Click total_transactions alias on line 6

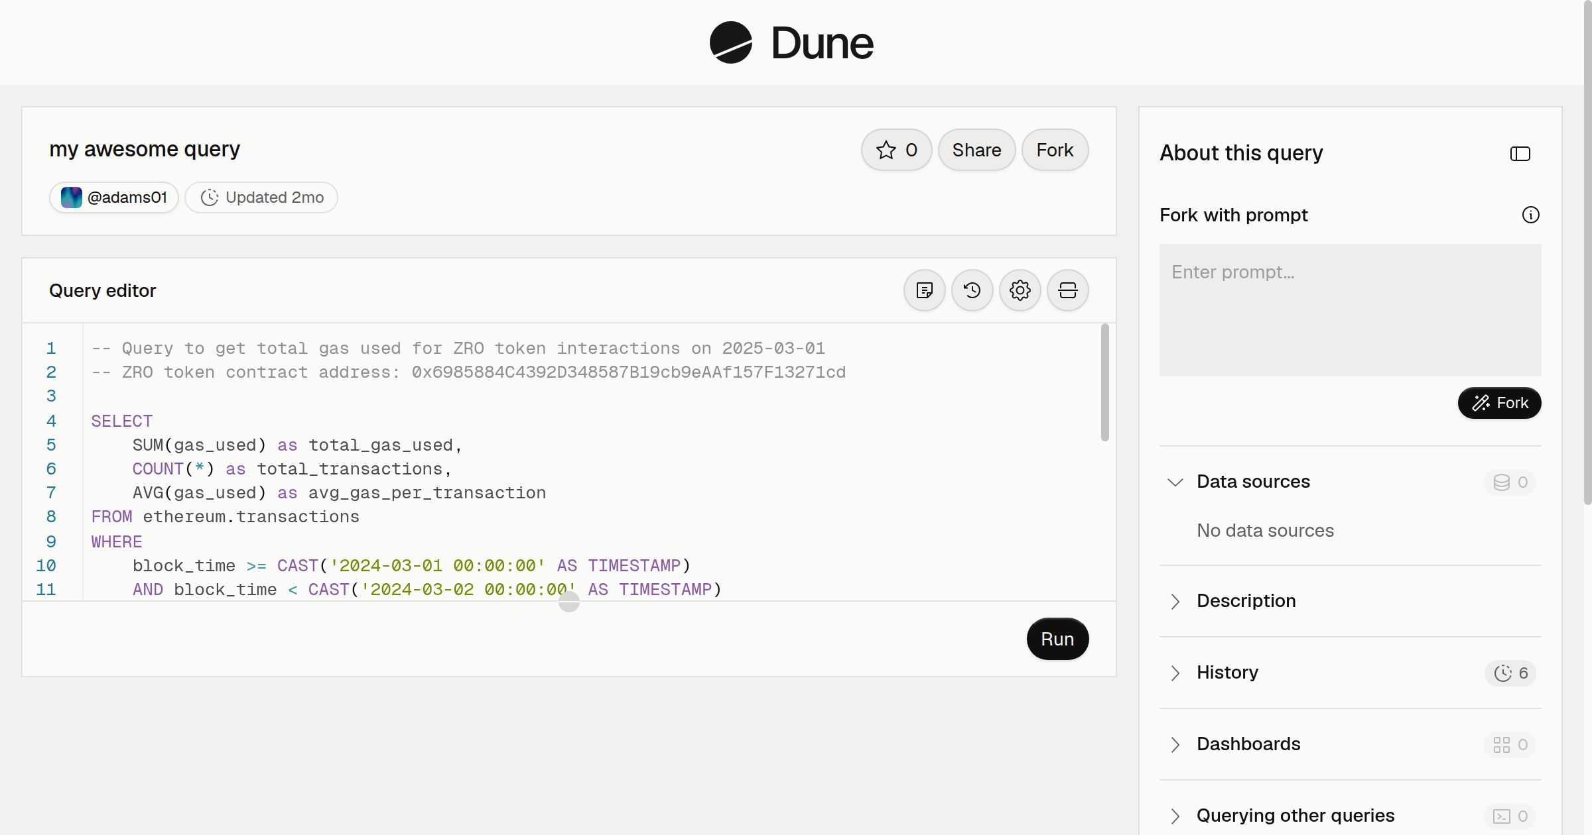click(x=350, y=469)
